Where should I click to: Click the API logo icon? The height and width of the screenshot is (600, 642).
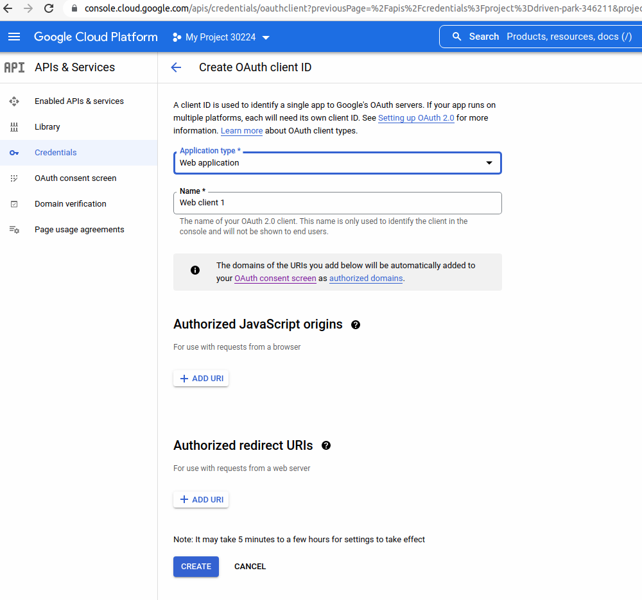click(14, 67)
